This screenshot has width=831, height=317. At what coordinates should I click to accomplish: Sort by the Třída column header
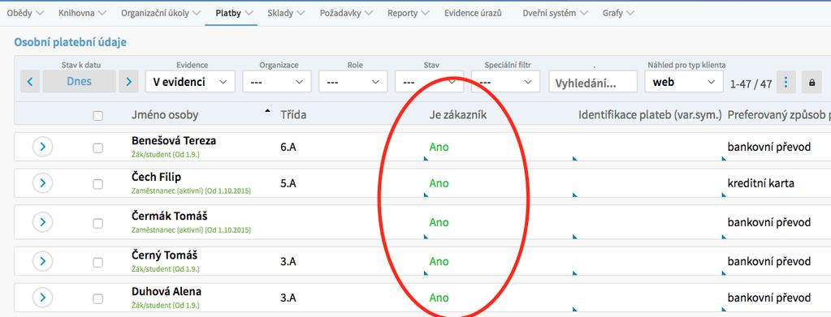pos(293,115)
